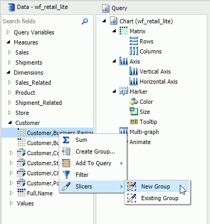Click the Size icon under Marker
This screenshot has width=210, height=224.
click(134, 111)
